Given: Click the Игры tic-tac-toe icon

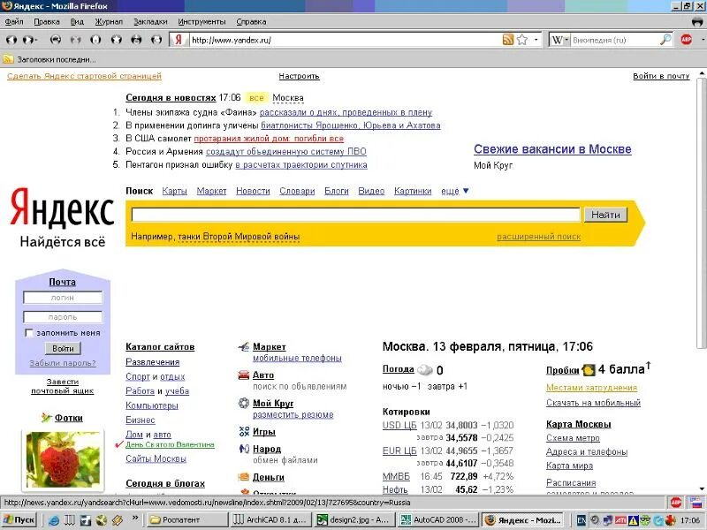Looking at the screenshot, I should coord(244,431).
